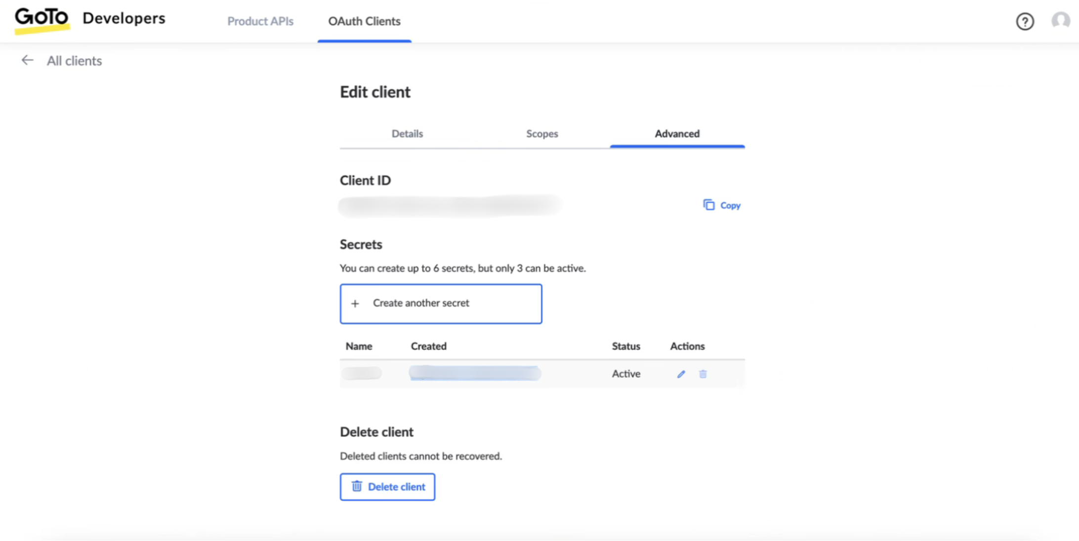Delete the active secret with trash icon
Image resolution: width=1079 pixels, height=541 pixels.
click(x=703, y=374)
